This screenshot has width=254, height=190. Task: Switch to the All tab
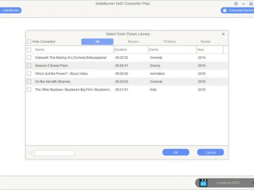[x=97, y=41]
